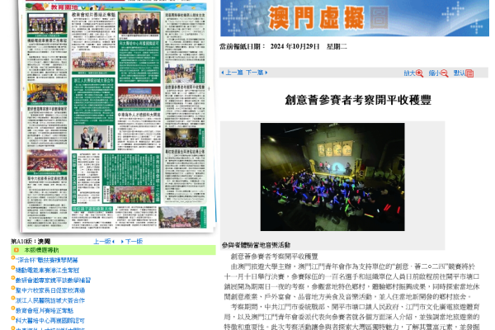Click the photo caption 參與者體驗當地音樂活動
Image resolution: width=495 pixels, height=330 pixels.
(256, 245)
